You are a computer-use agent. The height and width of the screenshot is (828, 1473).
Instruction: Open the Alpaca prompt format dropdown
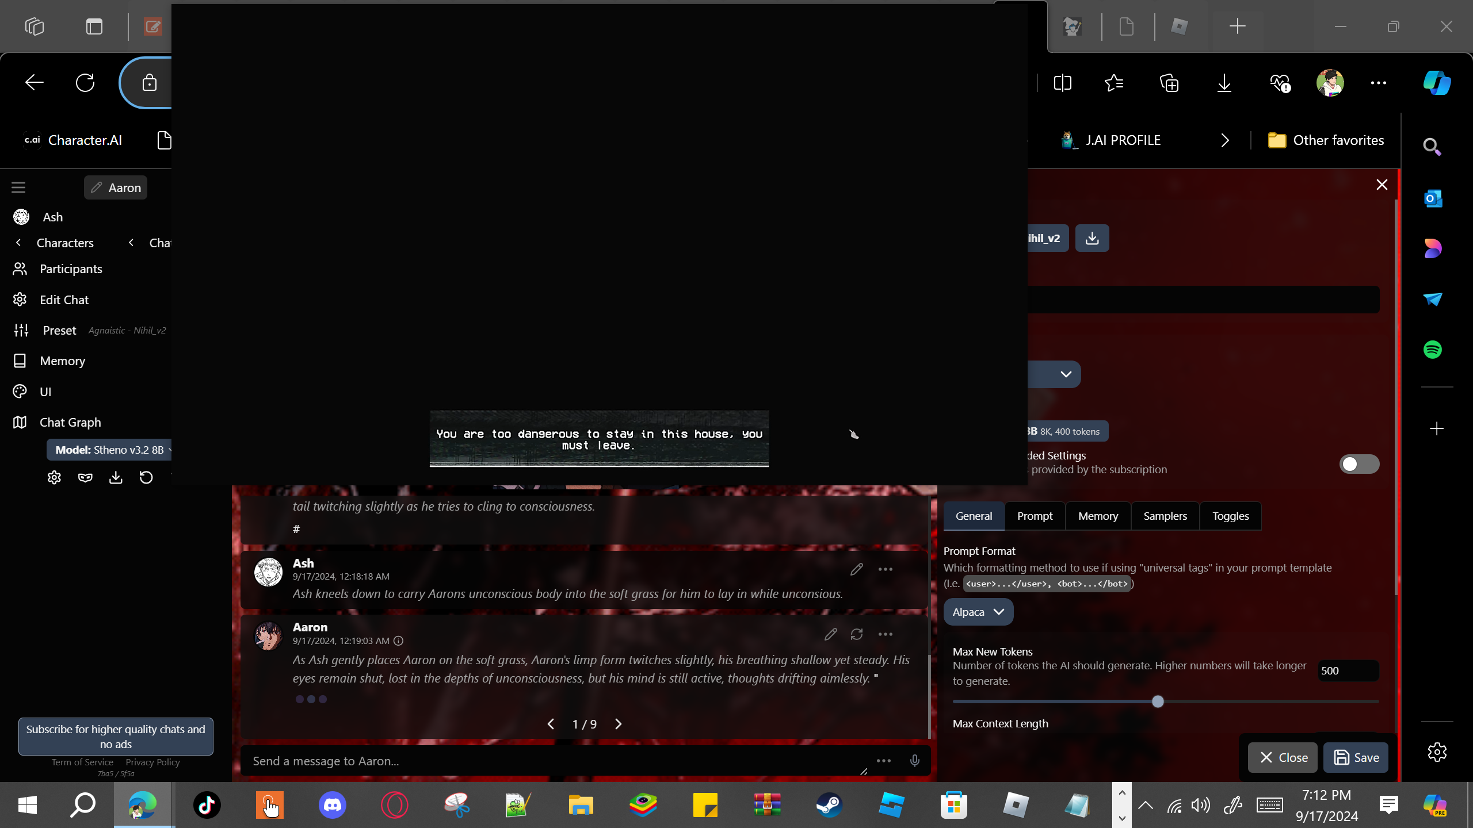(978, 612)
